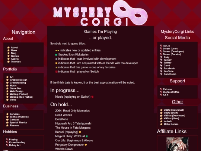The height and width of the screenshot is (151, 201).
Task: Click the green Kickstarter icon by Magical Diary
Action: (87, 136)
